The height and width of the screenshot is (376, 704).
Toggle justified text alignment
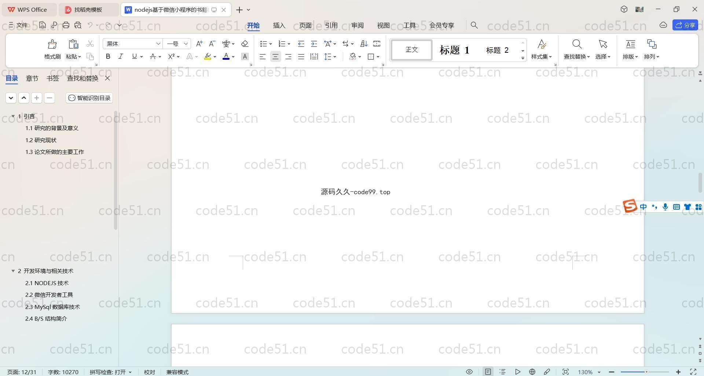click(301, 56)
